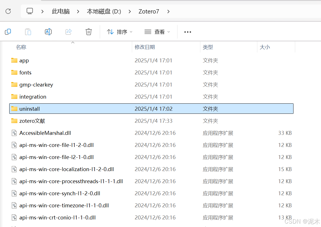Select the gmp-clearkey folder icon
Image resolution: width=321 pixels, height=227 pixels.
[14, 85]
